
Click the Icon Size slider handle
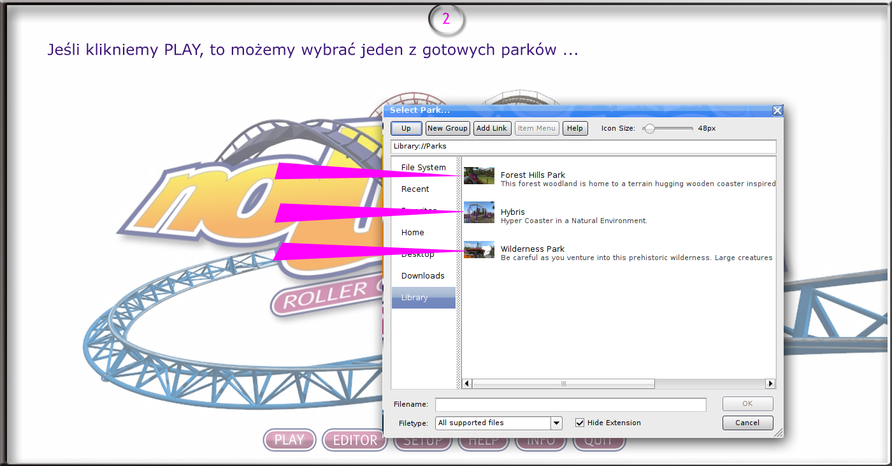click(x=650, y=129)
